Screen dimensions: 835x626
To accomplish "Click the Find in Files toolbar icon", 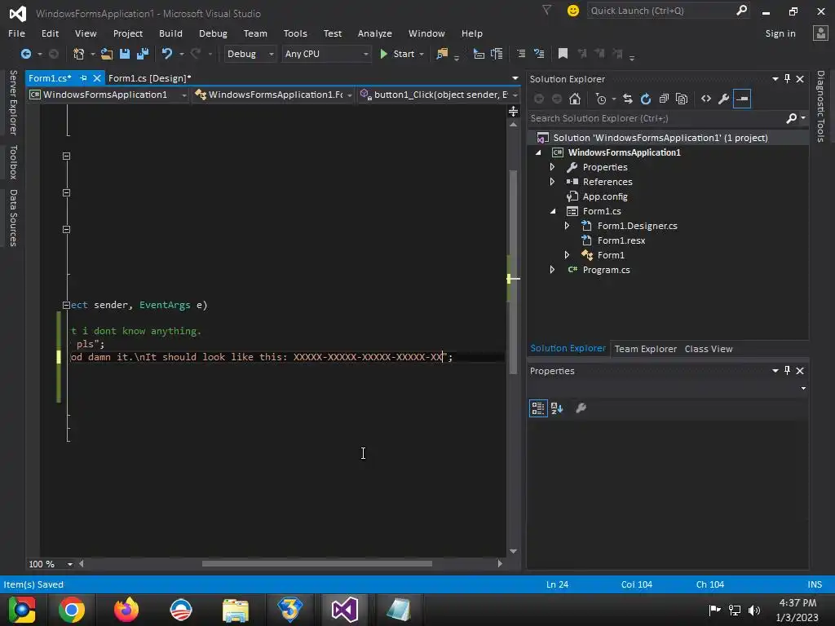I will pos(442,54).
